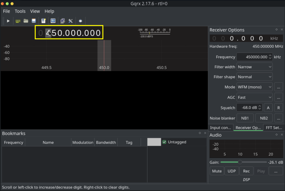285x191 pixels.
Task: Click the Squelch -68.0 dB field
Action: pyautogui.click(x=249, y=108)
